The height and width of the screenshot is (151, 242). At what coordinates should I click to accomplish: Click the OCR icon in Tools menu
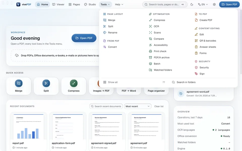click(150, 26)
